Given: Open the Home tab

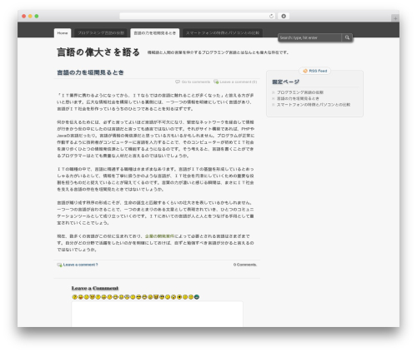Looking at the screenshot, I should (63, 33).
